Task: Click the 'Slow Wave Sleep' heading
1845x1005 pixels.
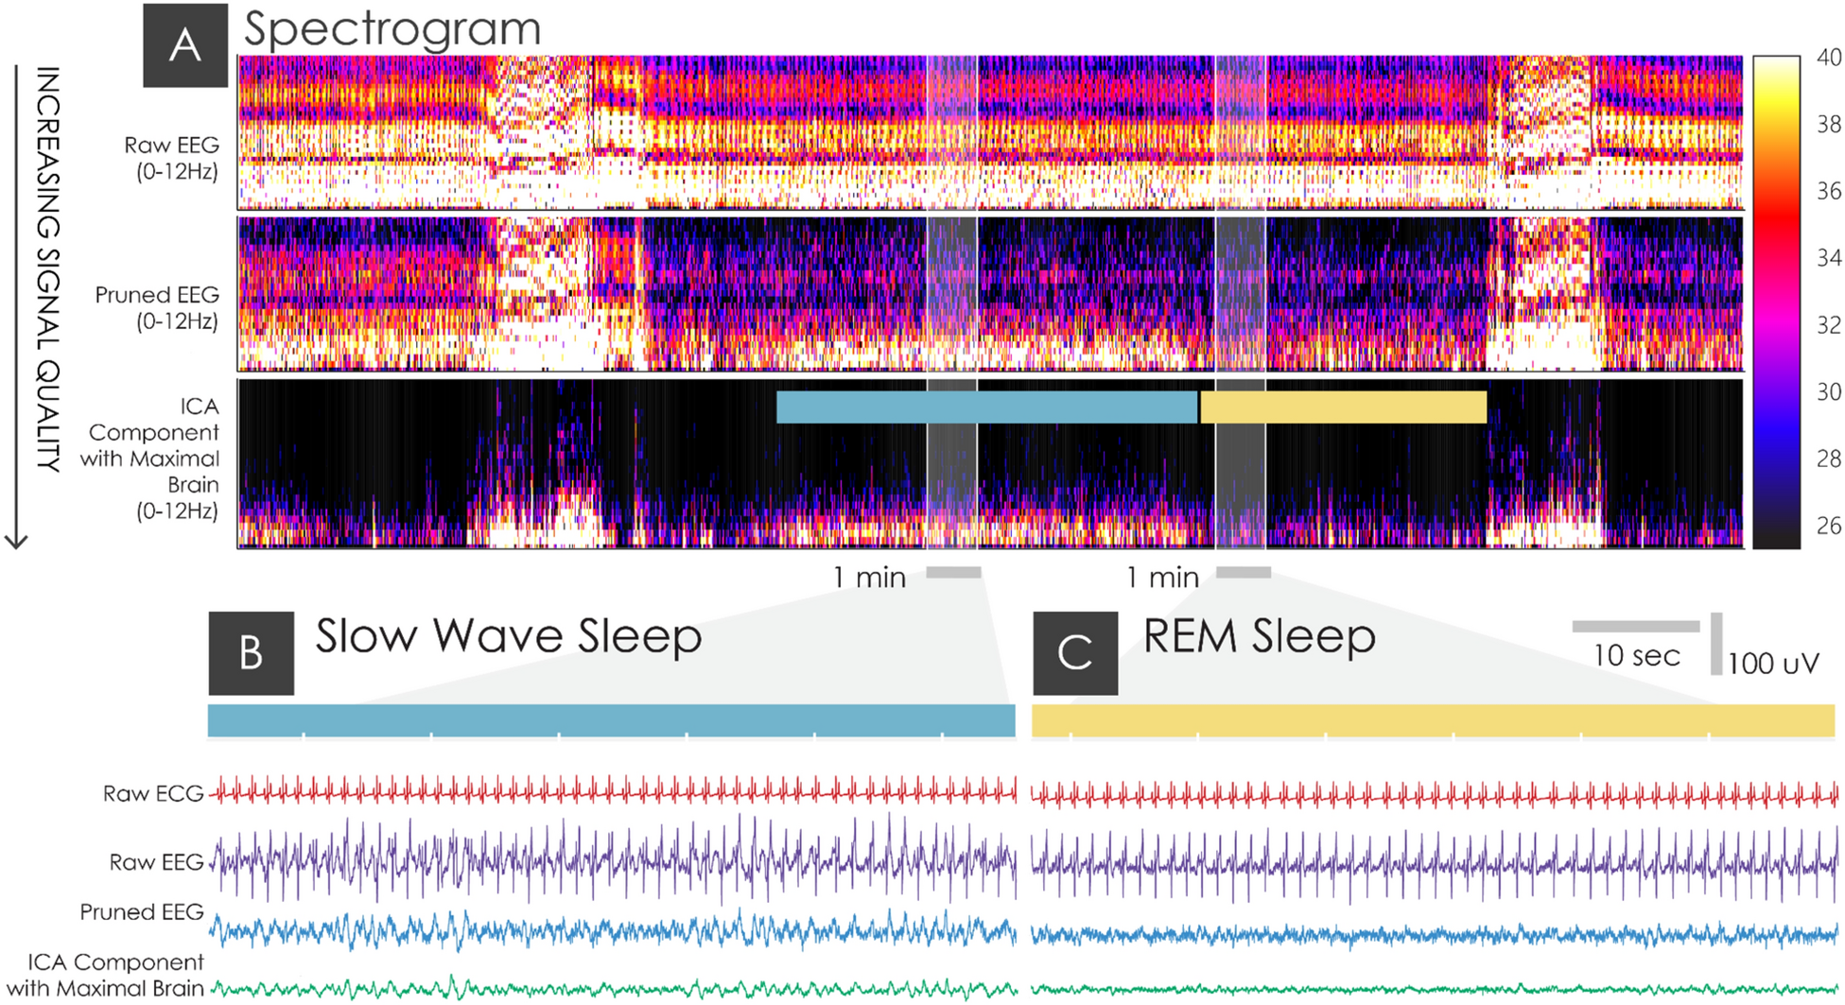Action: tap(509, 635)
